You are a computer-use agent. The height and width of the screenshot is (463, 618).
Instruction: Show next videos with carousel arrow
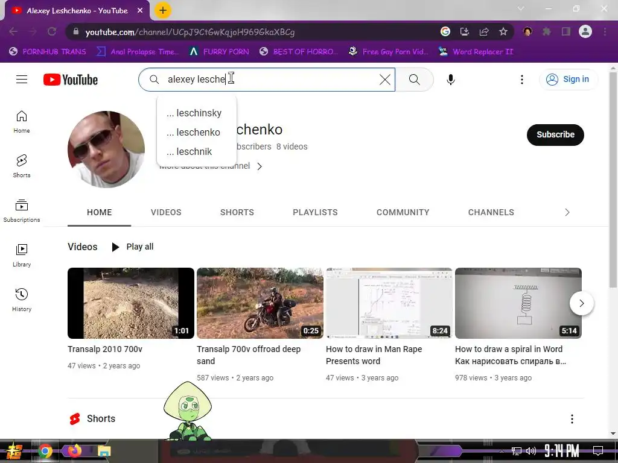coord(581,303)
